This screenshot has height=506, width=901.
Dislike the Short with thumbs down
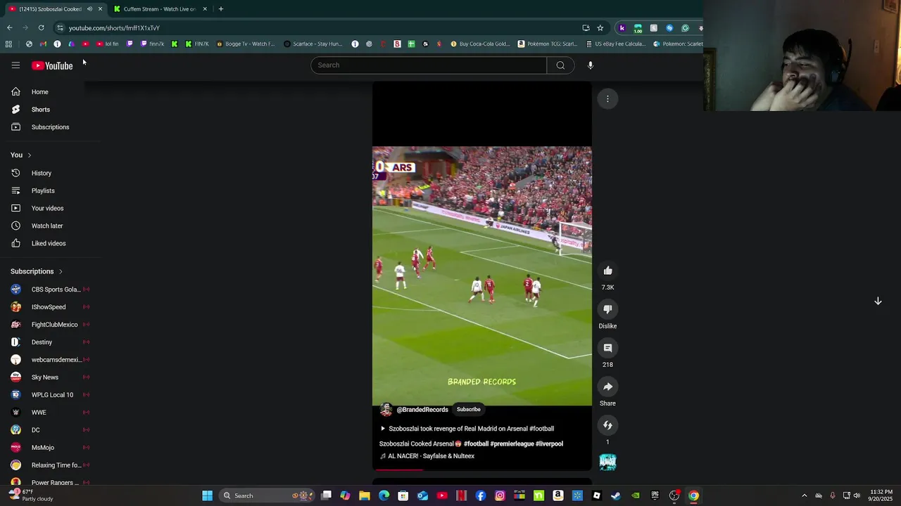[607, 309]
